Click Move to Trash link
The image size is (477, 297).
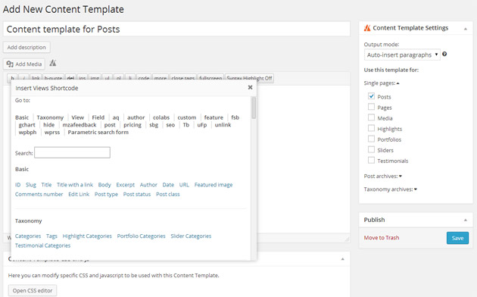point(382,238)
